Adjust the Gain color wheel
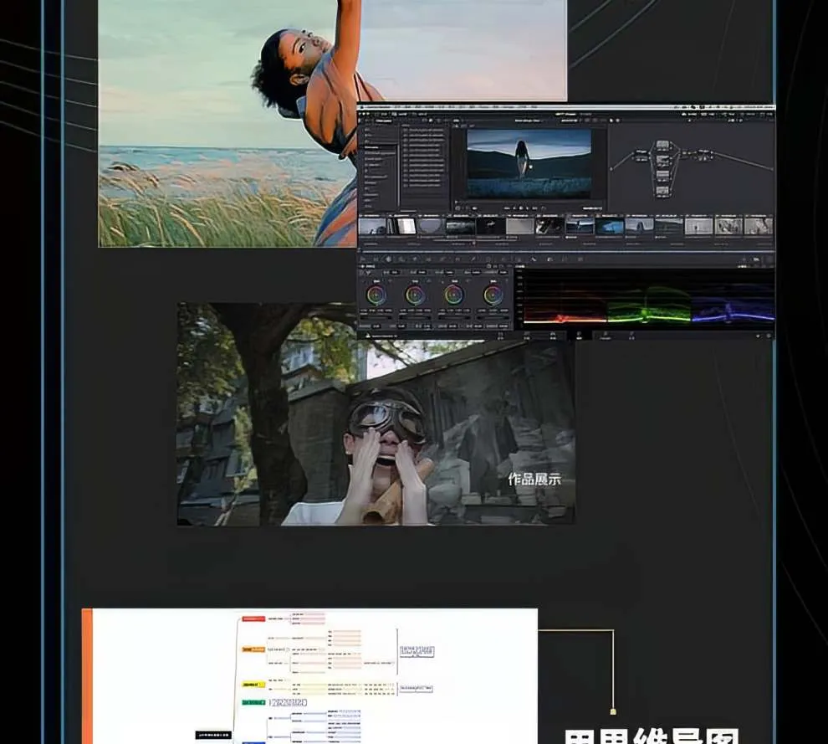828x744 pixels. point(453,295)
